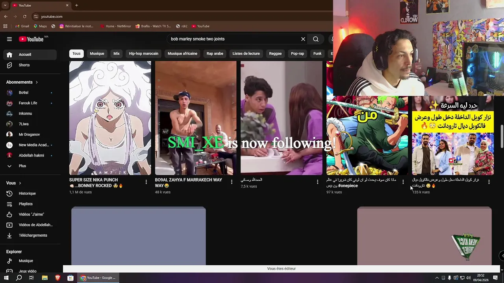Select the Hip-hop marocain chip
Image resolution: width=504 pixels, height=283 pixels.
coord(144,53)
